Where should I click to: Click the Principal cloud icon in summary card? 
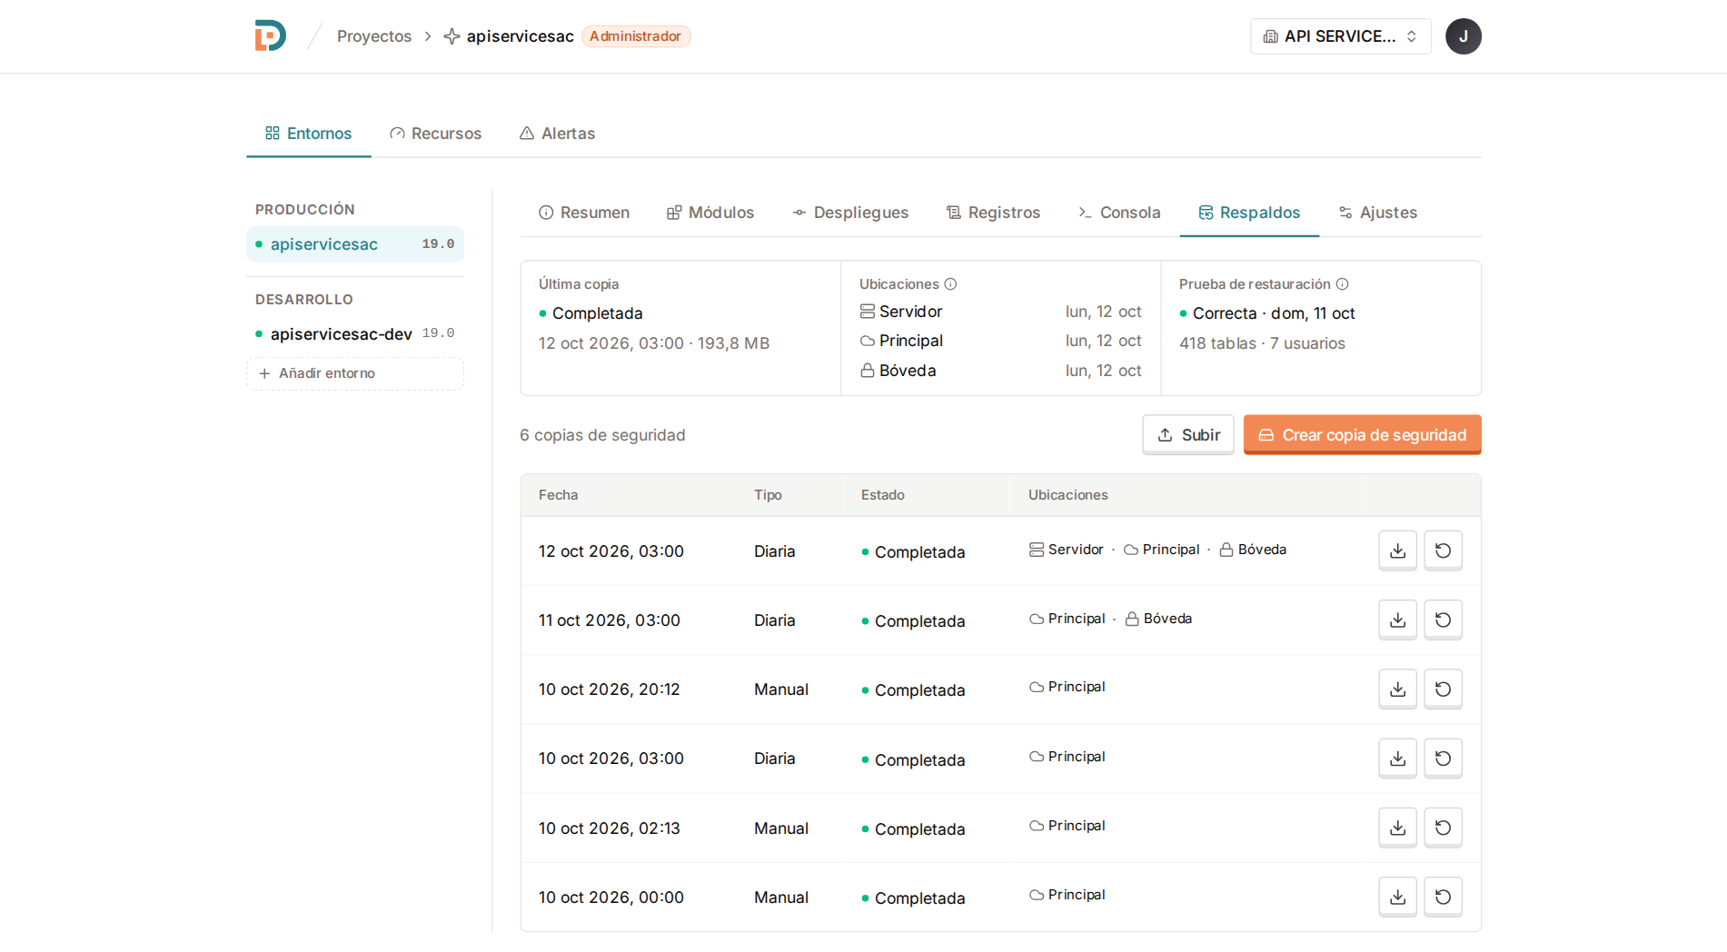click(868, 341)
